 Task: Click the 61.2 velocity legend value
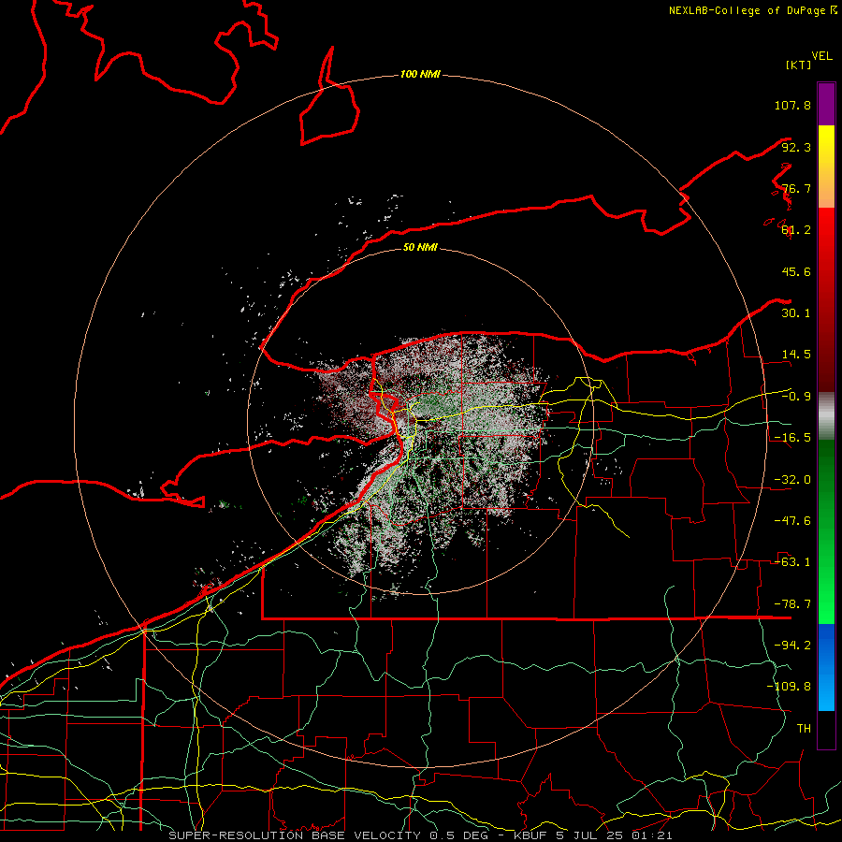tap(796, 230)
